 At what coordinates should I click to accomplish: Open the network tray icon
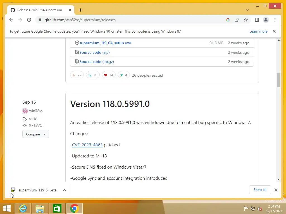click(253, 208)
